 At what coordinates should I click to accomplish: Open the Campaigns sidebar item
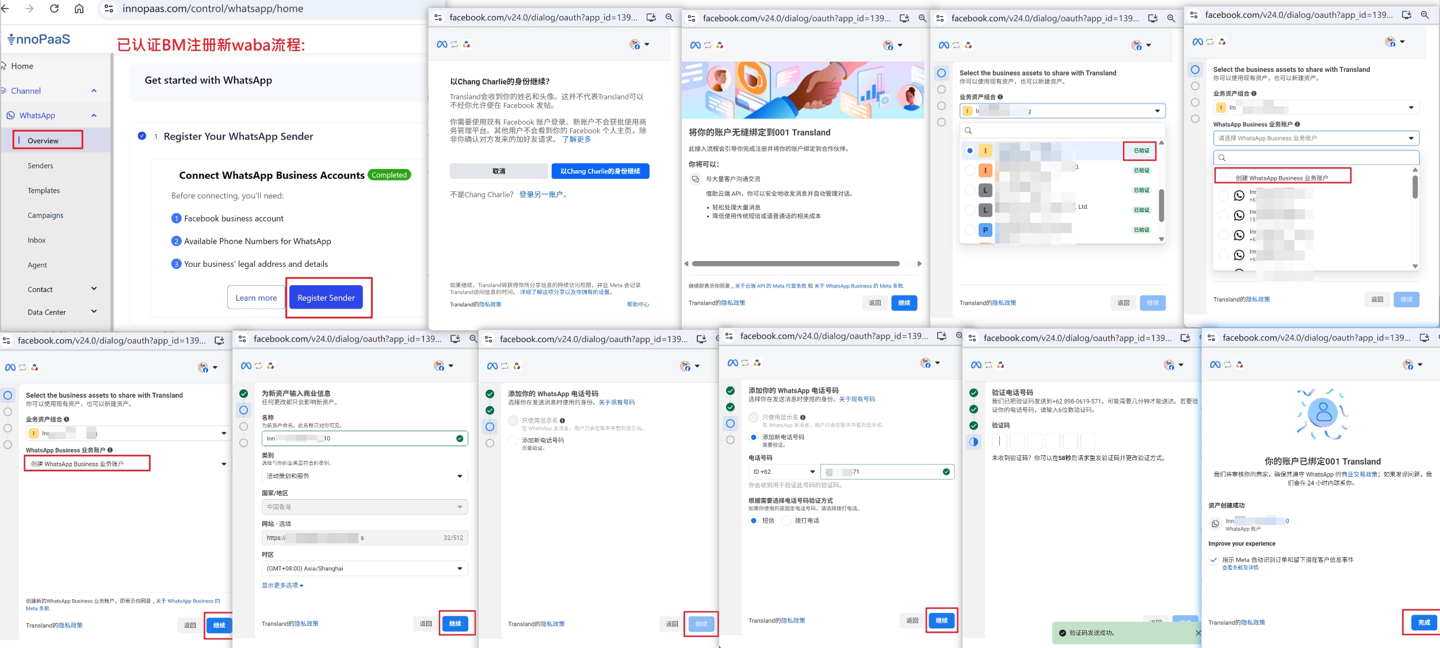(x=45, y=215)
